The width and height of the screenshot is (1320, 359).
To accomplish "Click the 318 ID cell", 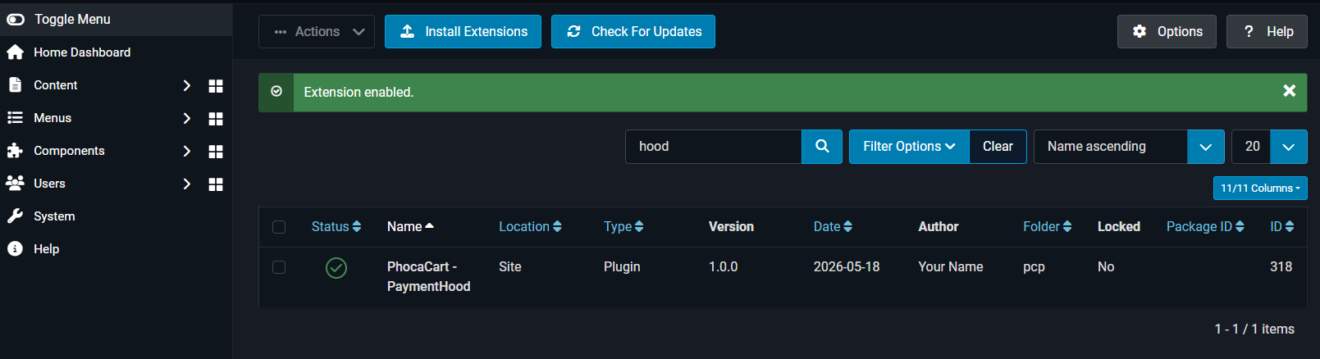I will point(1281,266).
